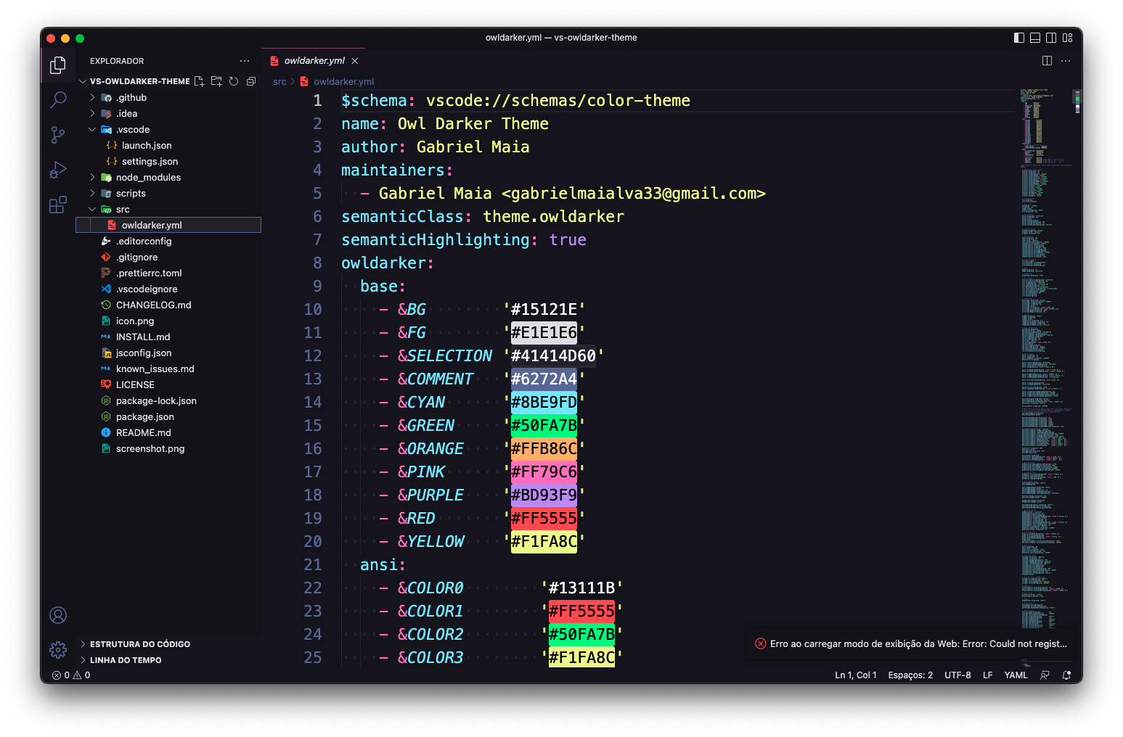Open editor more actions menu
Viewport: 1123px width, 737px height.
[1066, 61]
